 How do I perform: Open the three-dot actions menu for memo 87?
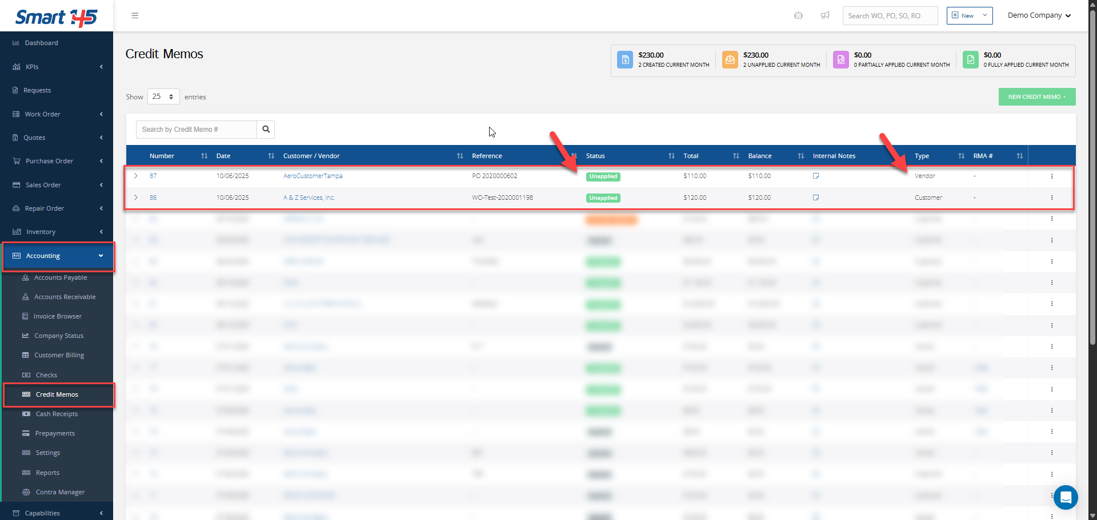coord(1051,176)
